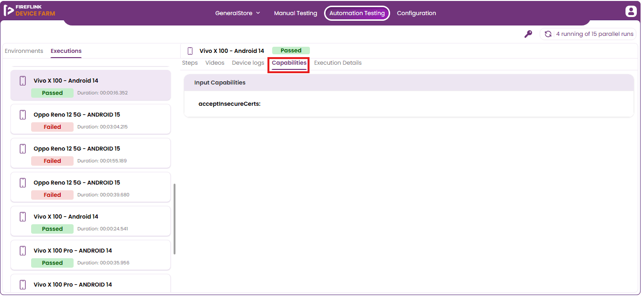
Task: Click the phone icon in the Vivo X 100 header
Action: pos(190,51)
